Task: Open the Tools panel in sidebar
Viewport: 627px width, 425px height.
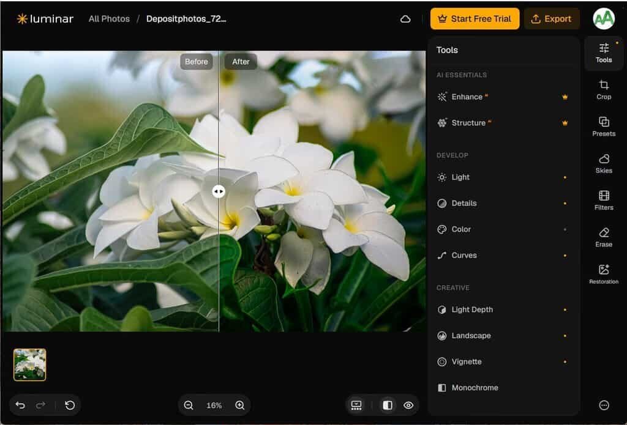Action: [x=603, y=53]
